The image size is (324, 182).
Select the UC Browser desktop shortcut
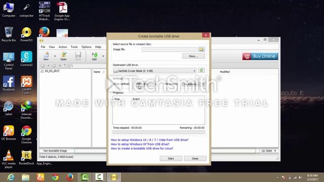9,133
